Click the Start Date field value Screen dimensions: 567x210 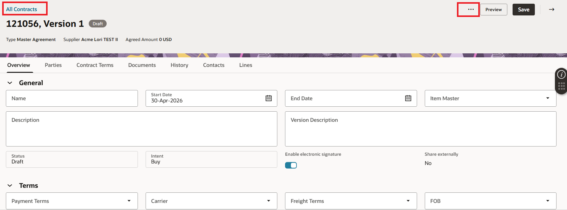pyautogui.click(x=167, y=101)
